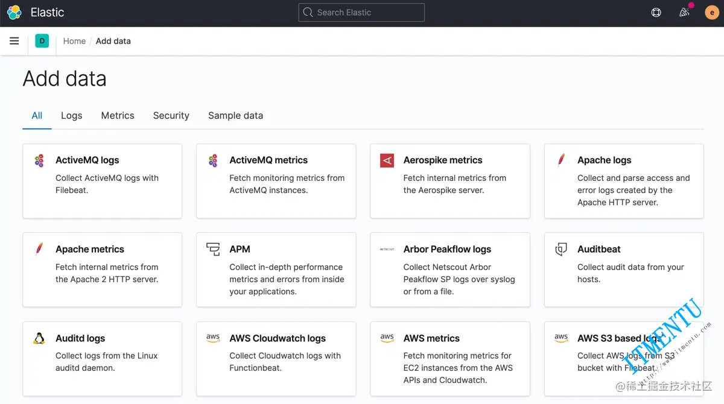724x404 pixels.
Task: Switch to the Logs tab
Action: coord(71,115)
